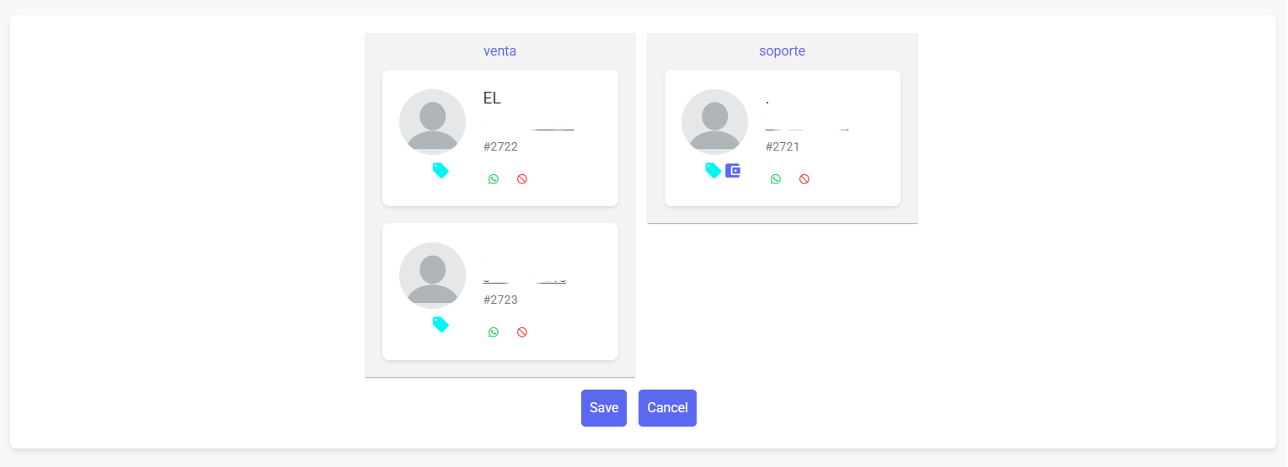Click the ticket number #2723 label
Image resolution: width=1288 pixels, height=467 pixels.
point(500,300)
